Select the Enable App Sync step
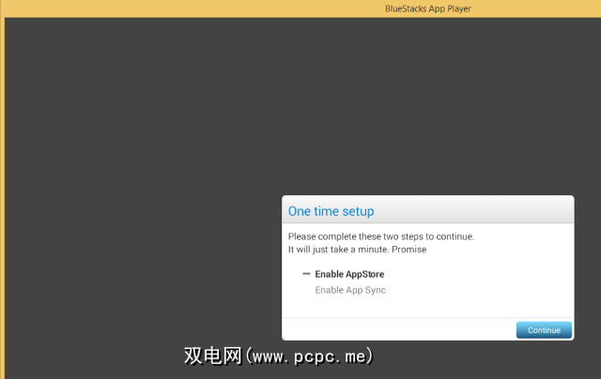 point(350,290)
